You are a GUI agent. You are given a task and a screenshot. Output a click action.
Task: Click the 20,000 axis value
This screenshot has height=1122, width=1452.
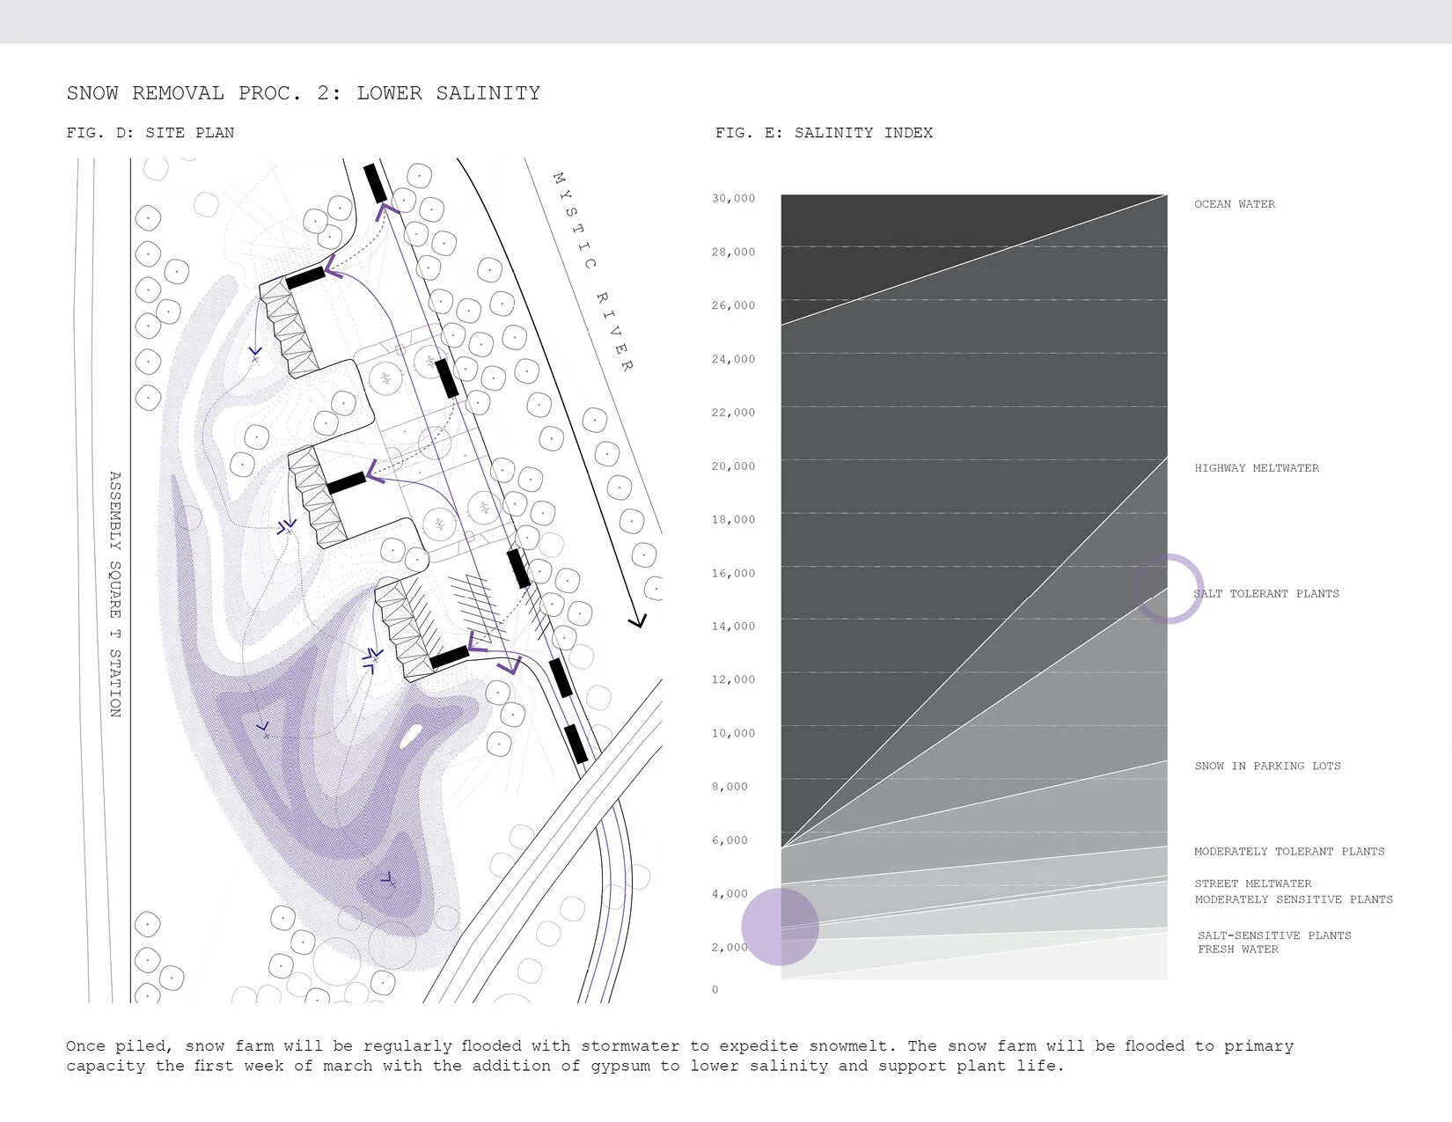[x=733, y=466]
